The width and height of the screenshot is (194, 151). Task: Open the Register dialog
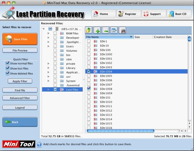pos(129,14)
